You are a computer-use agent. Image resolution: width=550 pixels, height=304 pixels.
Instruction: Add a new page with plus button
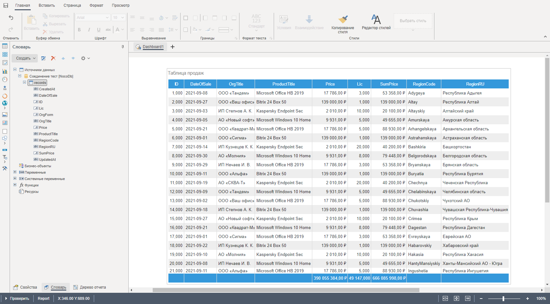[173, 47]
